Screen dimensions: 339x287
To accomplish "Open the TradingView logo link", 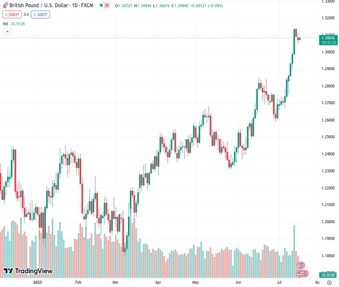I will point(28,271).
